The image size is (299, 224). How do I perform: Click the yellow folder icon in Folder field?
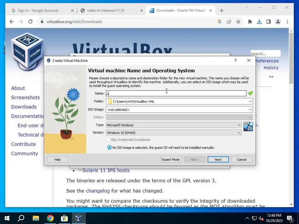pyautogui.click(x=110, y=101)
